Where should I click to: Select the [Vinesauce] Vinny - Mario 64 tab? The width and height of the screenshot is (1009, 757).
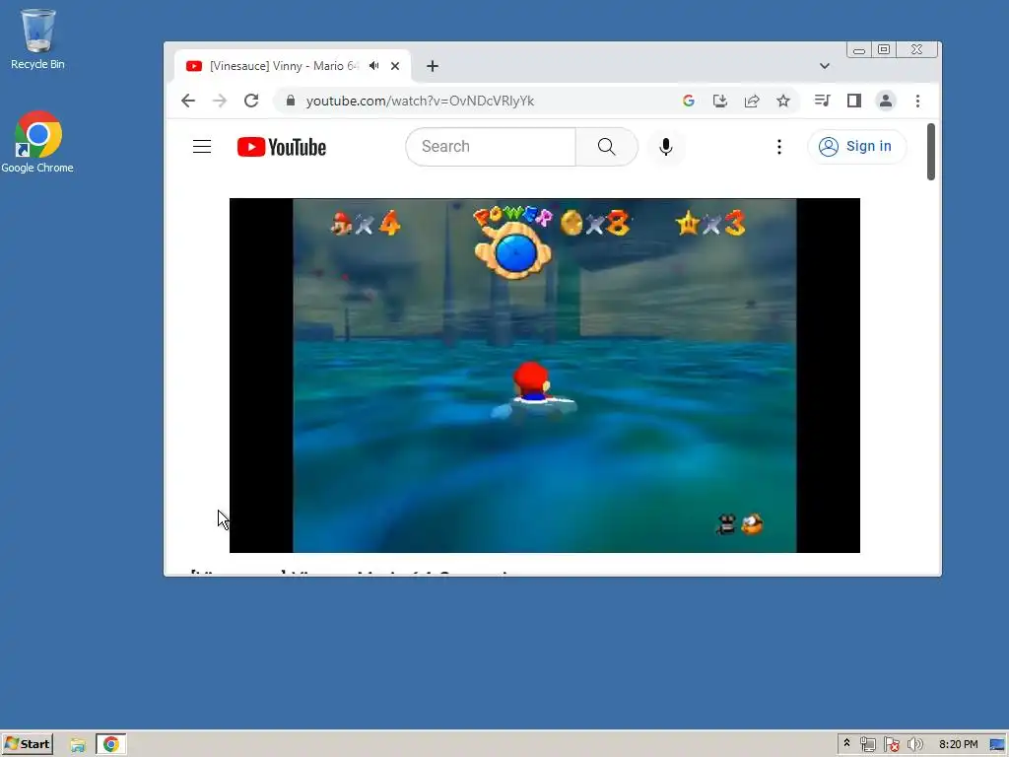tap(292, 66)
